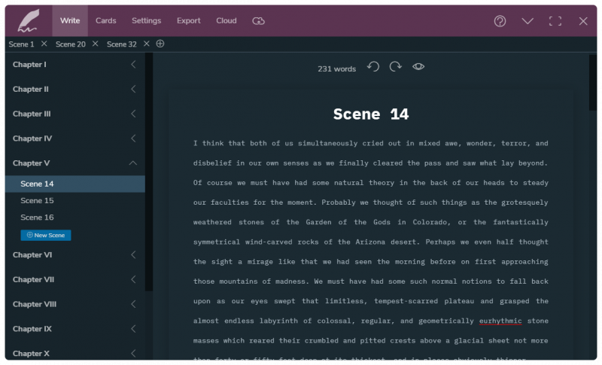Screen dimensions: 602x365
Task: Toggle preview with the eye icon
Action: point(418,67)
